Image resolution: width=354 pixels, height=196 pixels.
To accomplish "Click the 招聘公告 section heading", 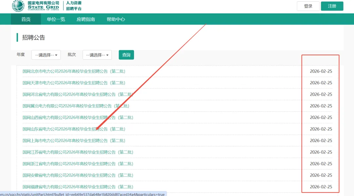I will (x=34, y=37).
